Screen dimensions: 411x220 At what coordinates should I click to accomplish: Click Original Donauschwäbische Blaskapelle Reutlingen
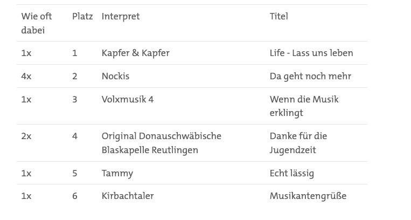(x=161, y=143)
